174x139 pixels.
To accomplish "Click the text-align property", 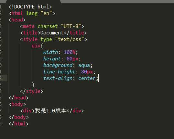I will coord(58,79).
